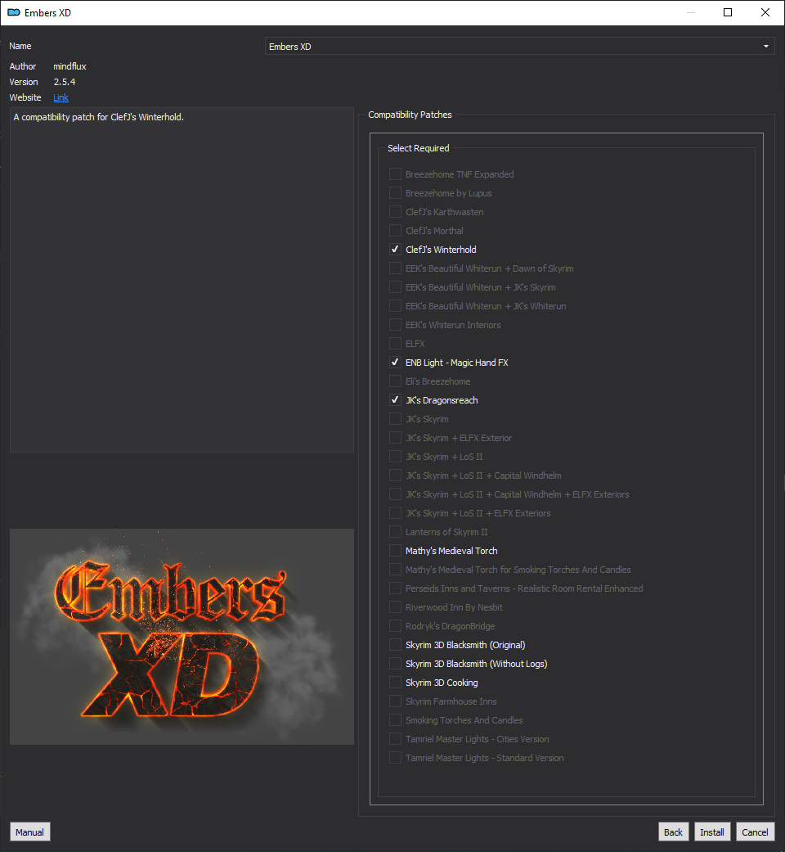This screenshot has width=785, height=852.
Task: Enable Skyrim 3D Cooking patch
Action: tap(395, 683)
